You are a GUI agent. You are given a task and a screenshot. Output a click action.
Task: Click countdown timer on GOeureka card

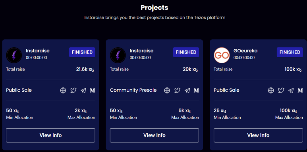point(244,58)
